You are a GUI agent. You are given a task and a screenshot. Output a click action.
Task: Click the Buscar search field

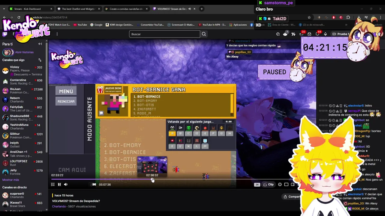pos(165,34)
